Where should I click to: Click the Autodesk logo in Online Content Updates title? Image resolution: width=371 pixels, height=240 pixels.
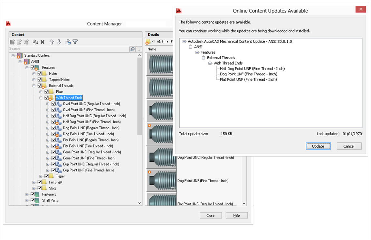[x=179, y=10]
